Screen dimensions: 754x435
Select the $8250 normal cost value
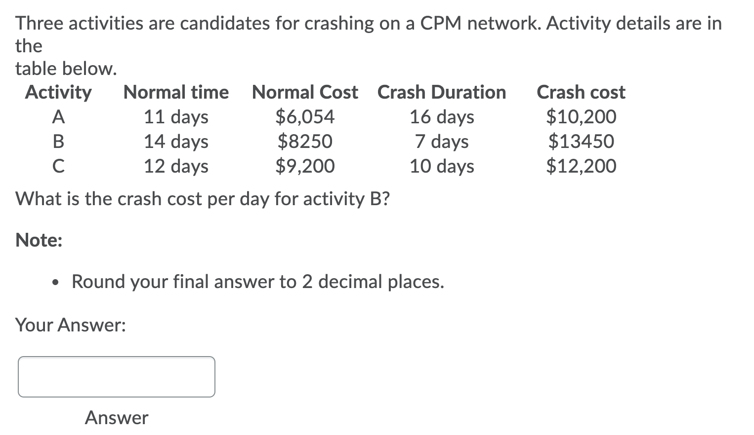pos(305,142)
